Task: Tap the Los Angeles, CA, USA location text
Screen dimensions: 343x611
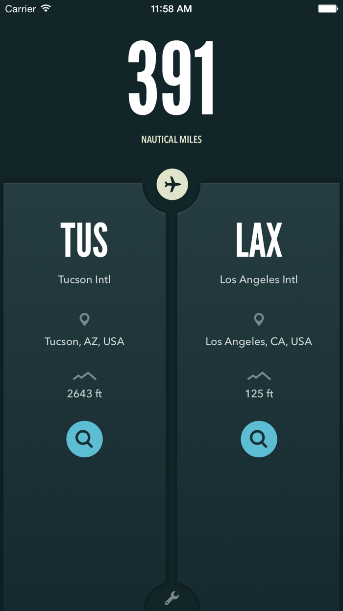Action: (259, 341)
